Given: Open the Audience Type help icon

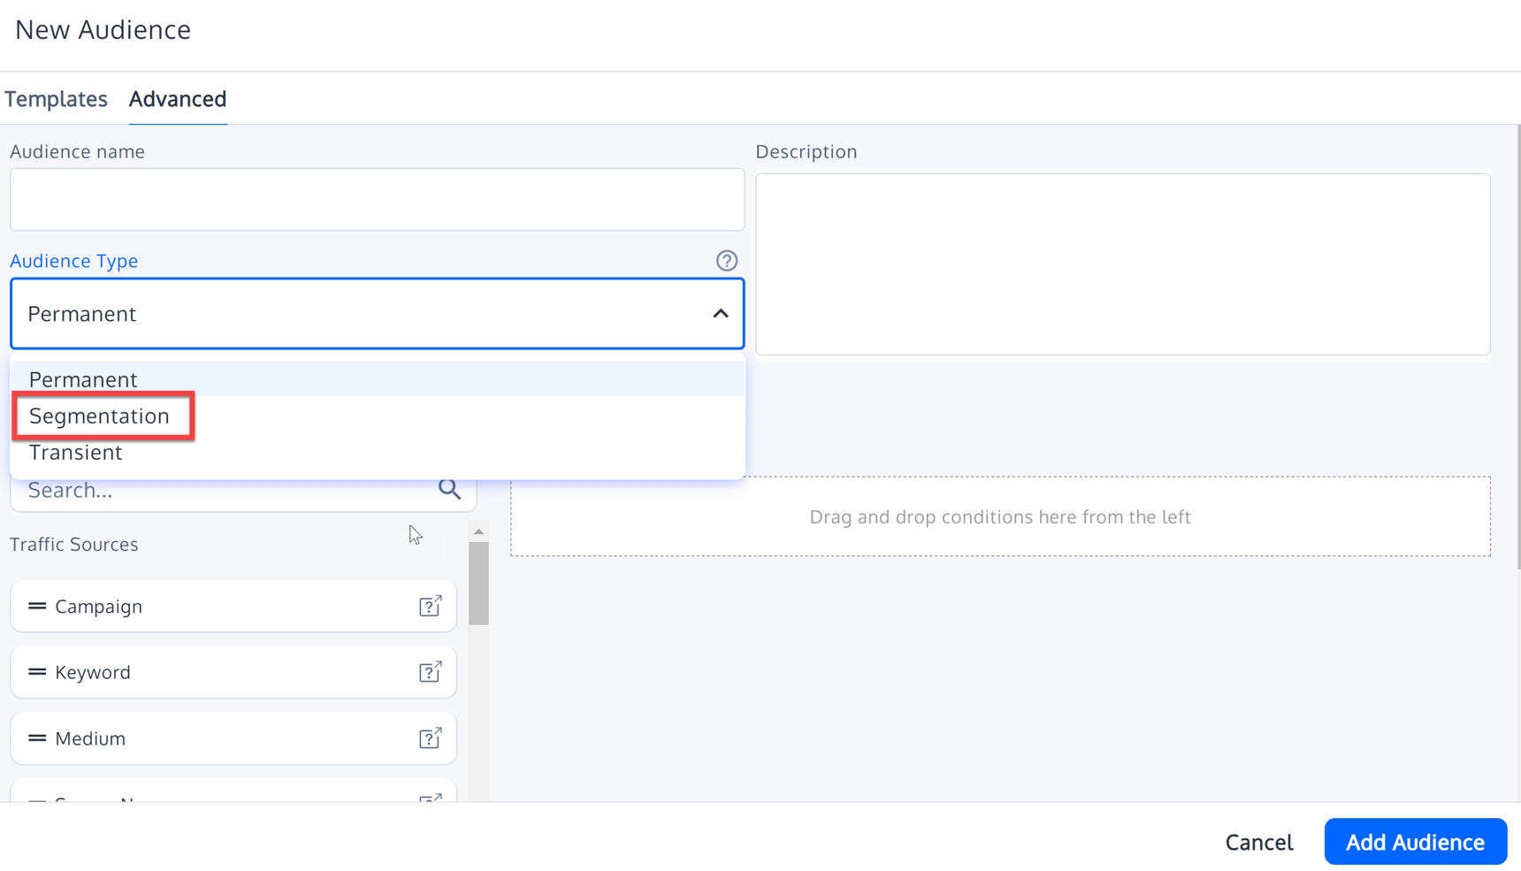Looking at the screenshot, I should pyautogui.click(x=727, y=260).
